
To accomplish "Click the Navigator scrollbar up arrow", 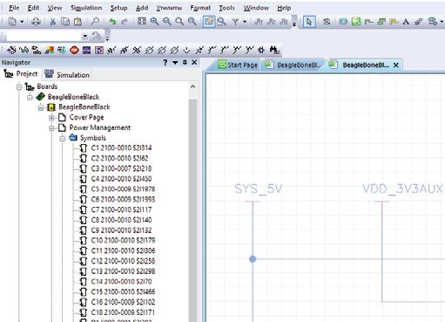I will point(192,86).
